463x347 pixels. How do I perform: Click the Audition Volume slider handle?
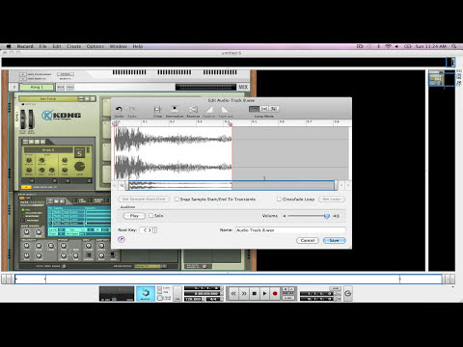[327, 216]
